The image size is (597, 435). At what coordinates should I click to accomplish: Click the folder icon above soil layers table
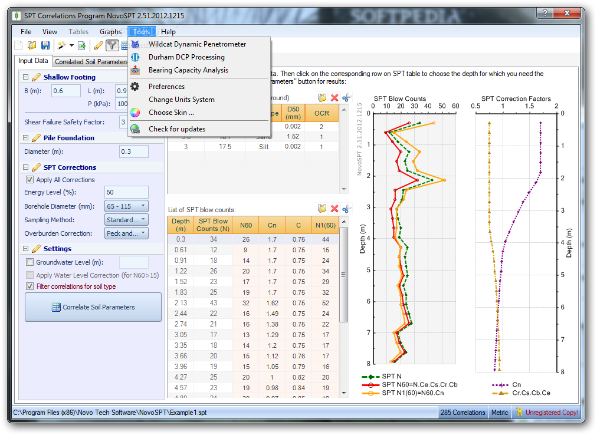coord(322,98)
